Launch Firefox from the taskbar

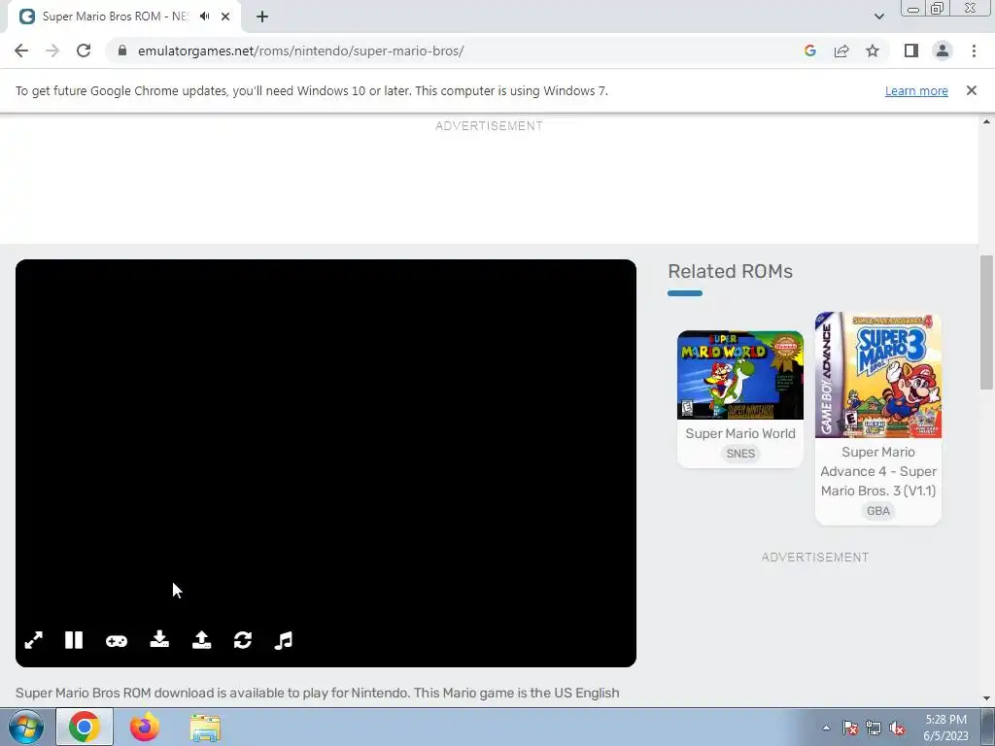pyautogui.click(x=145, y=727)
